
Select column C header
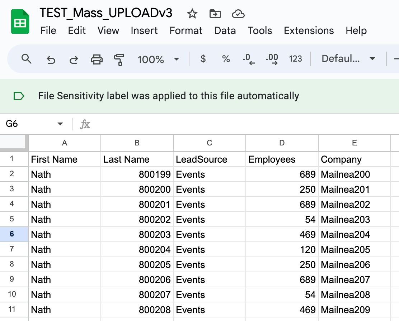click(210, 143)
